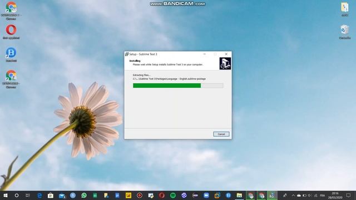Open the Windows Start menu

coord(6,195)
